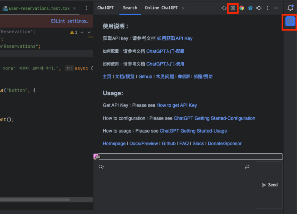Image resolution: width=297 pixels, height=214 pixels.
Task: Switch to the Search tab
Action: pos(130,8)
